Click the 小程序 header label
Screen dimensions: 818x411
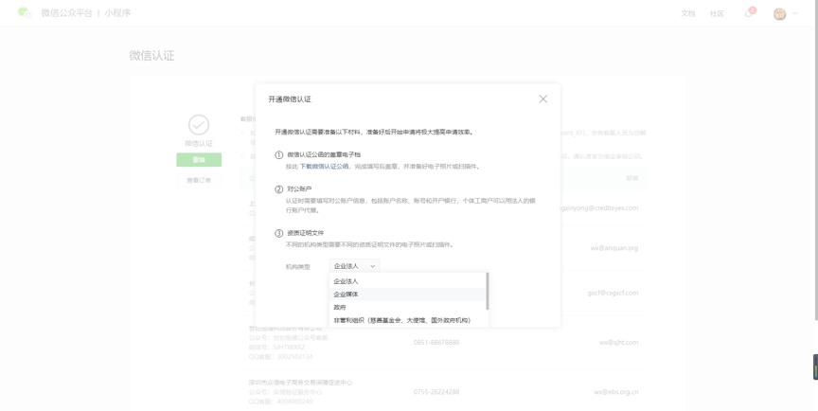pos(117,13)
